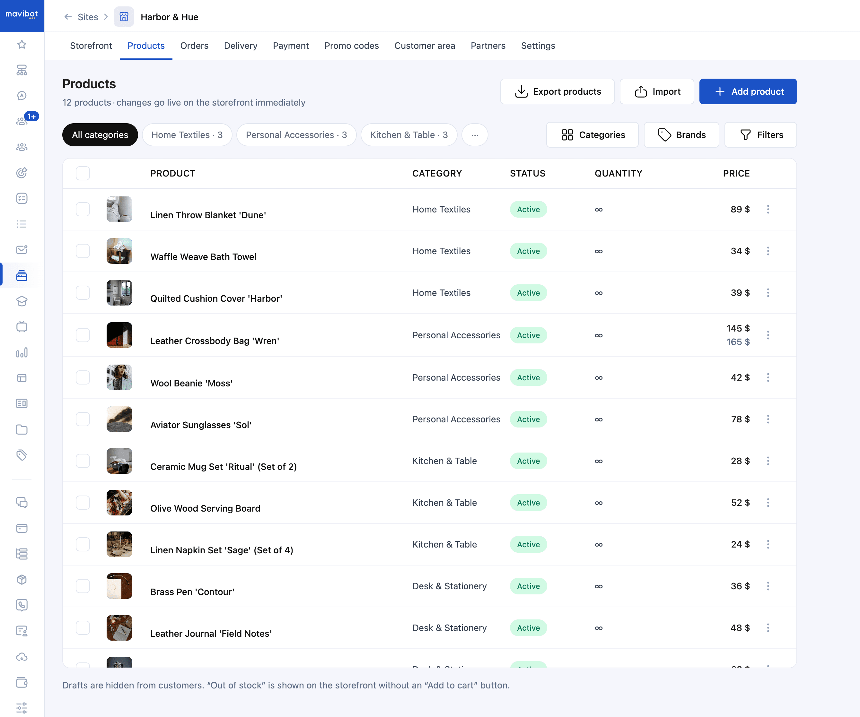Open the Promo codes tab
The image size is (860, 717).
[351, 46]
